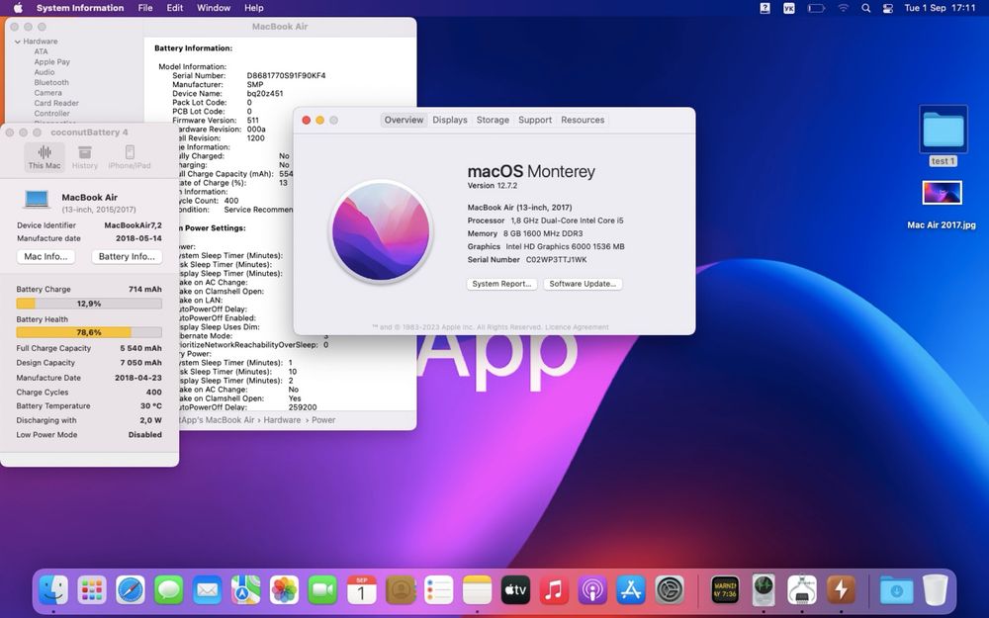Viewport: 989px width, 618px height.
Task: Select Mac Air 2017.jpg desktop file
Action: pos(942,205)
